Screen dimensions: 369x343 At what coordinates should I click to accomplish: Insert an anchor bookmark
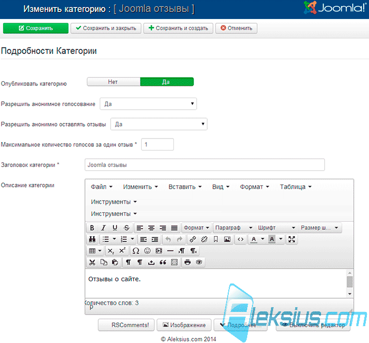coord(216,240)
